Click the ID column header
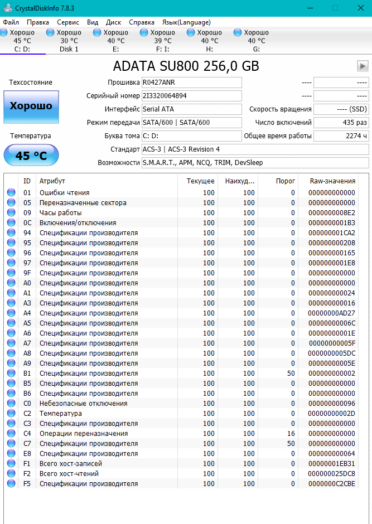372x524 pixels. point(27,181)
